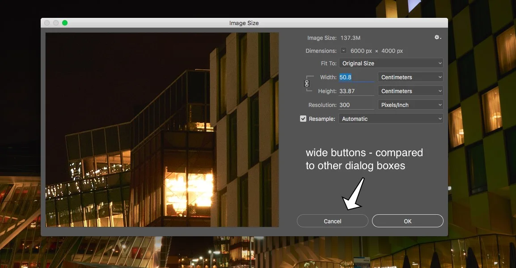The image size is (516, 268).
Task: Open the Dimensions units arrow
Action: (343, 51)
